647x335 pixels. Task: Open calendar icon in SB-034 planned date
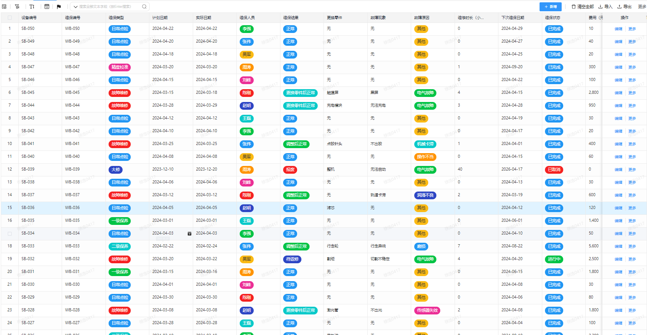pos(189,234)
